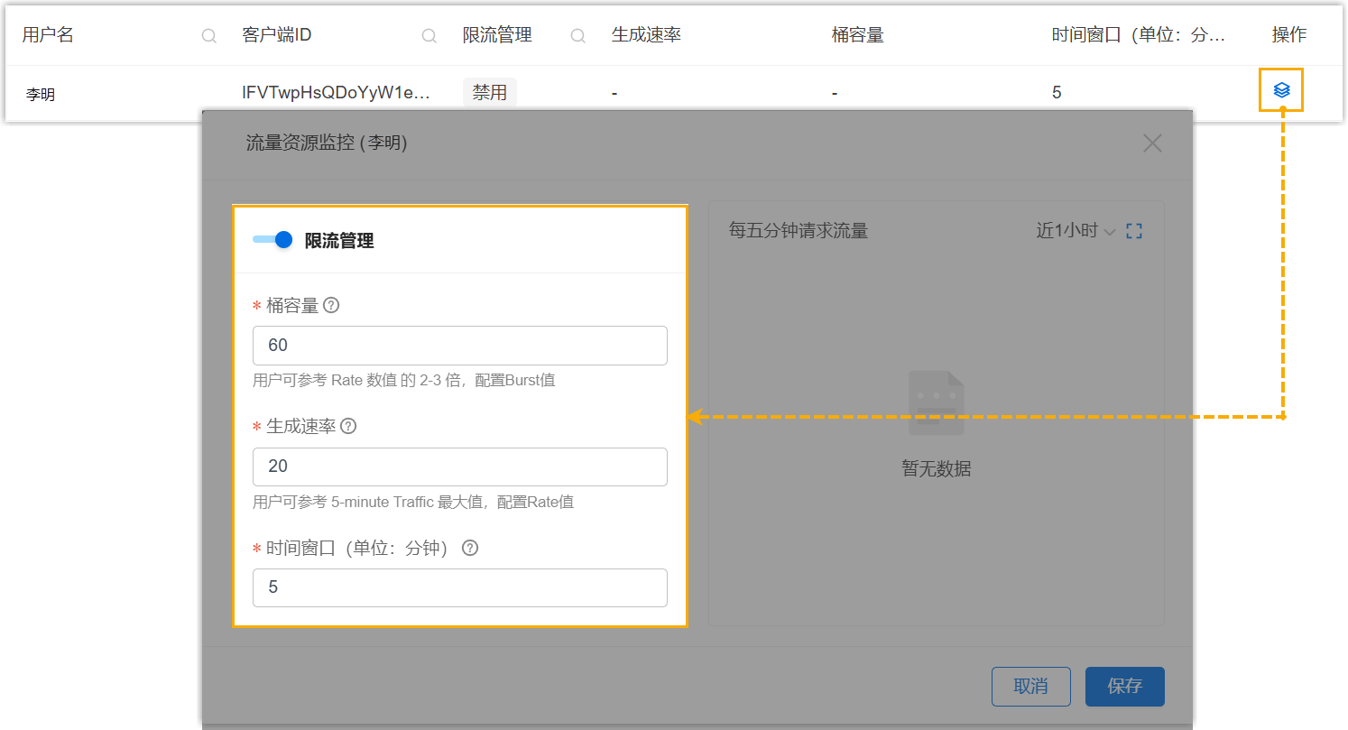Toggle the 限流管理 switch off
This screenshot has width=1348, height=730.
[272, 240]
